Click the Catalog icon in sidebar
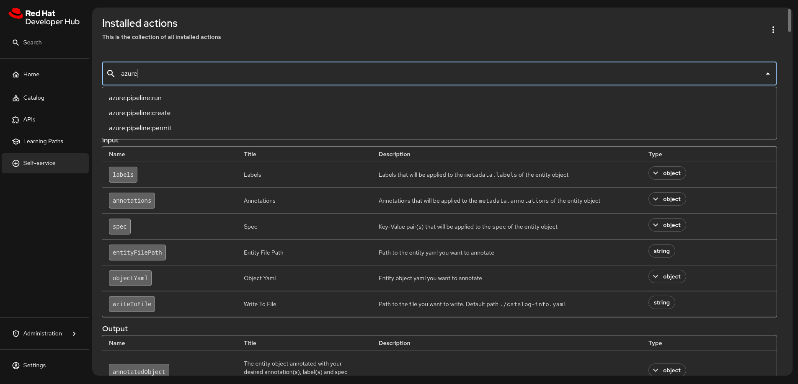Screen dimensions: 798x384 pos(16,98)
